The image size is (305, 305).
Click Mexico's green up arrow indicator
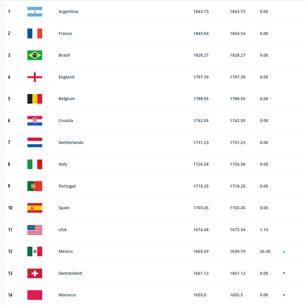pyautogui.click(x=284, y=251)
